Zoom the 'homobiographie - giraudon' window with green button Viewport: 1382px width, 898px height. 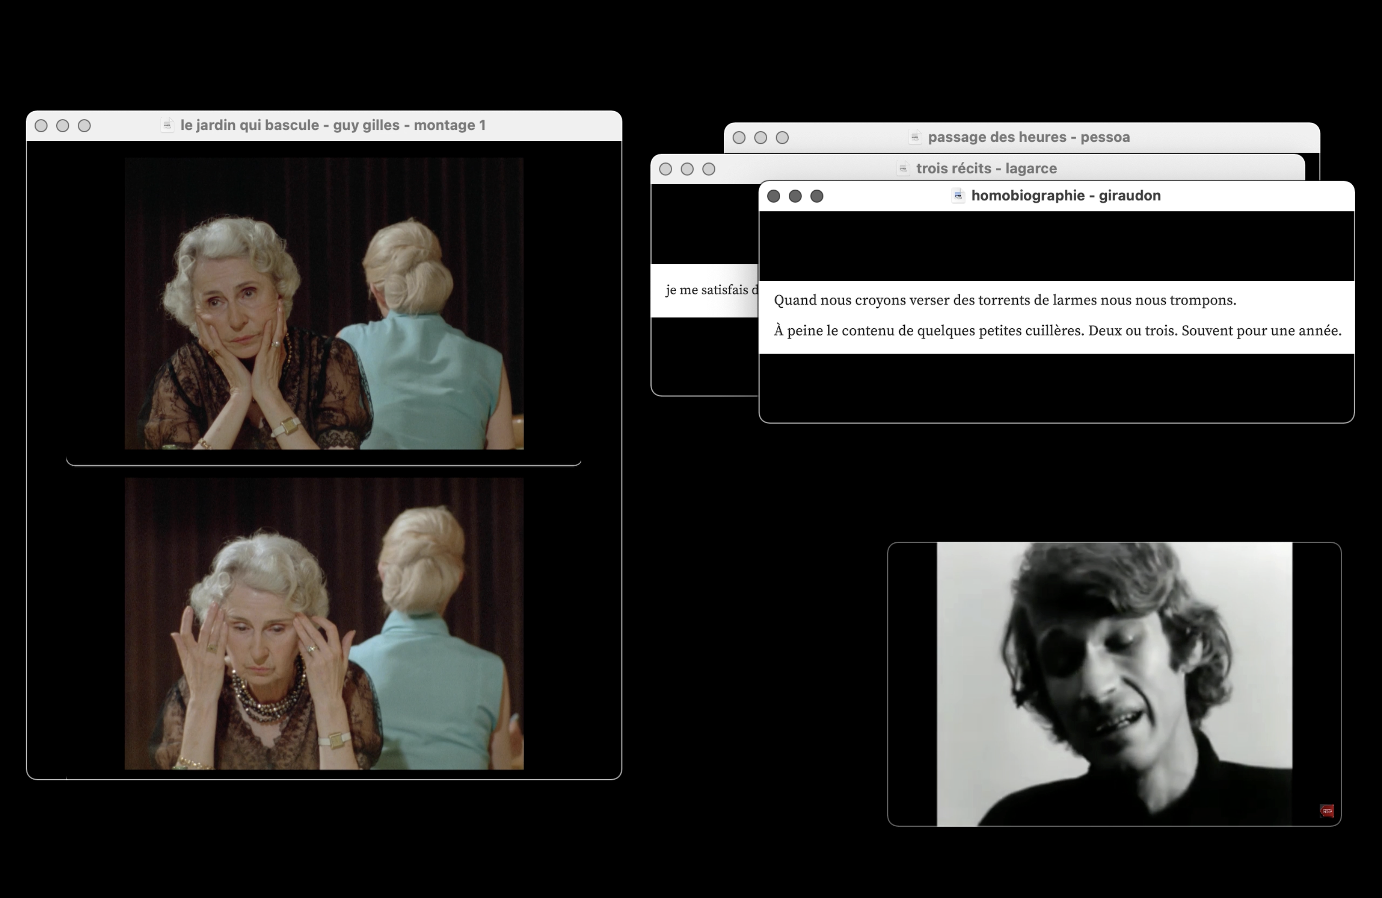tap(816, 196)
